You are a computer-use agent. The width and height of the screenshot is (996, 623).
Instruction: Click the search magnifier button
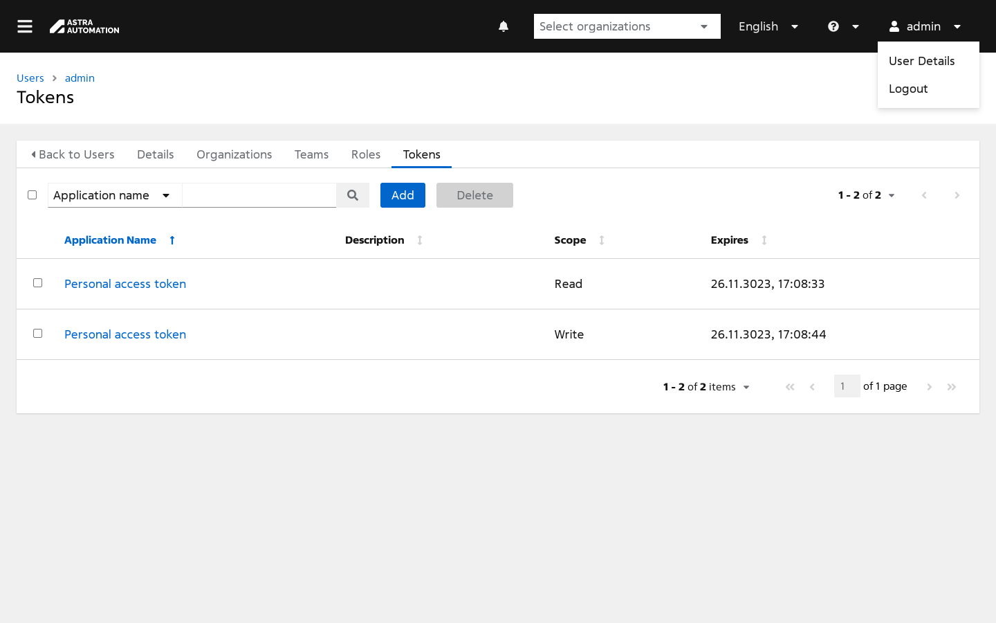point(353,195)
